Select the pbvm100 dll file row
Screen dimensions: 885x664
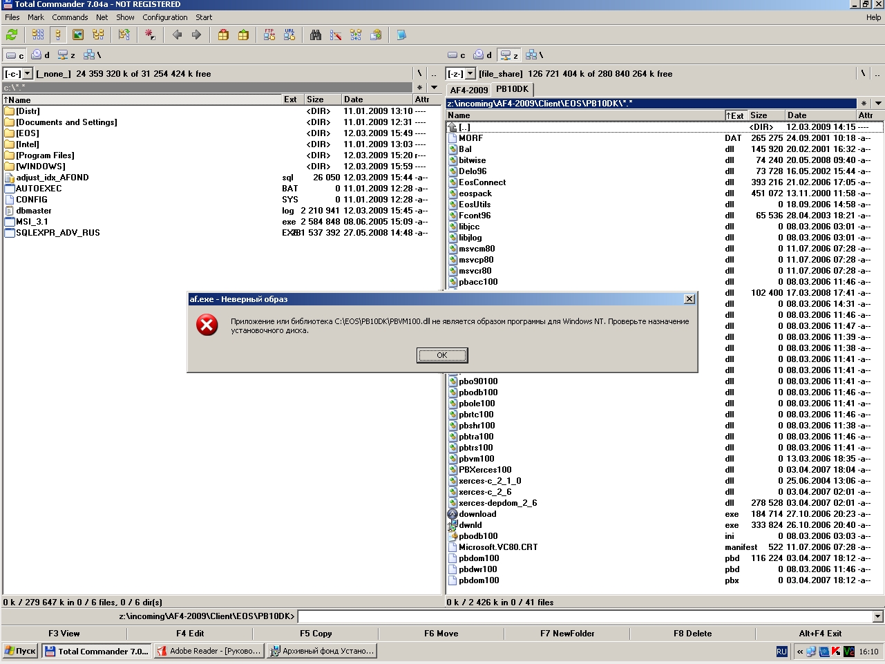665,459
